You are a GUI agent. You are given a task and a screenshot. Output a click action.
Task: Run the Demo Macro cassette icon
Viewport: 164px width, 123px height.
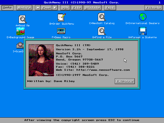click(61, 31)
